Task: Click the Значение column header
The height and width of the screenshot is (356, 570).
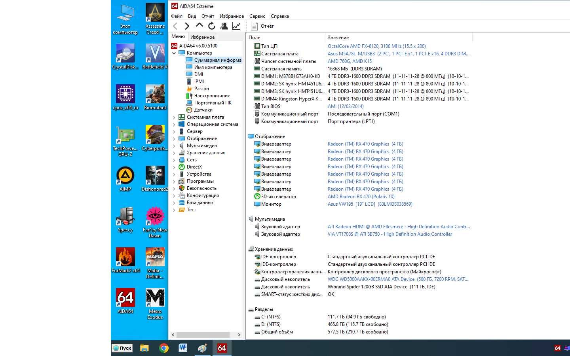Action: pyautogui.click(x=399, y=38)
